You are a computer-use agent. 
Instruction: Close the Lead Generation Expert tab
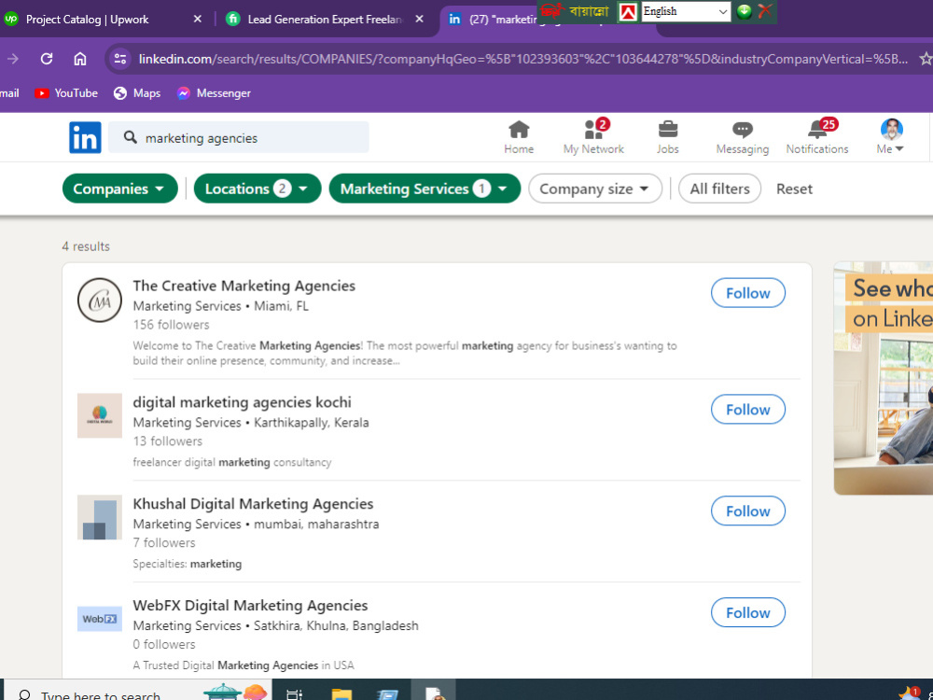(x=420, y=19)
